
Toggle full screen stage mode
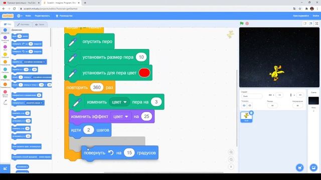(x=316, y=23)
